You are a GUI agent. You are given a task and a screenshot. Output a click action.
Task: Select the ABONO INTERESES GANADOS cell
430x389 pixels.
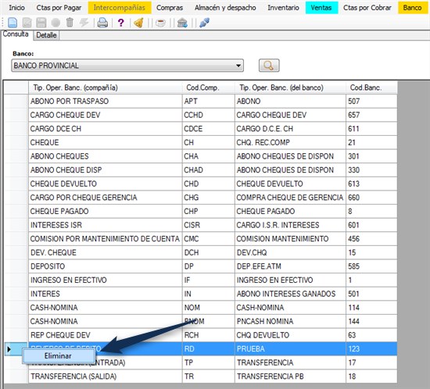pyautogui.click(x=290, y=294)
